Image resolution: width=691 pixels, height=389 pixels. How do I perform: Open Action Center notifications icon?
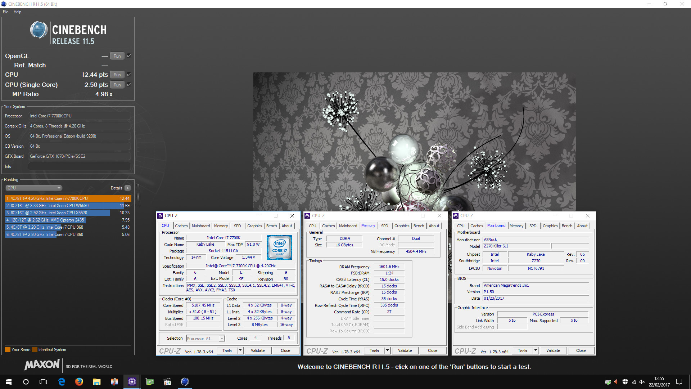pos(679,382)
